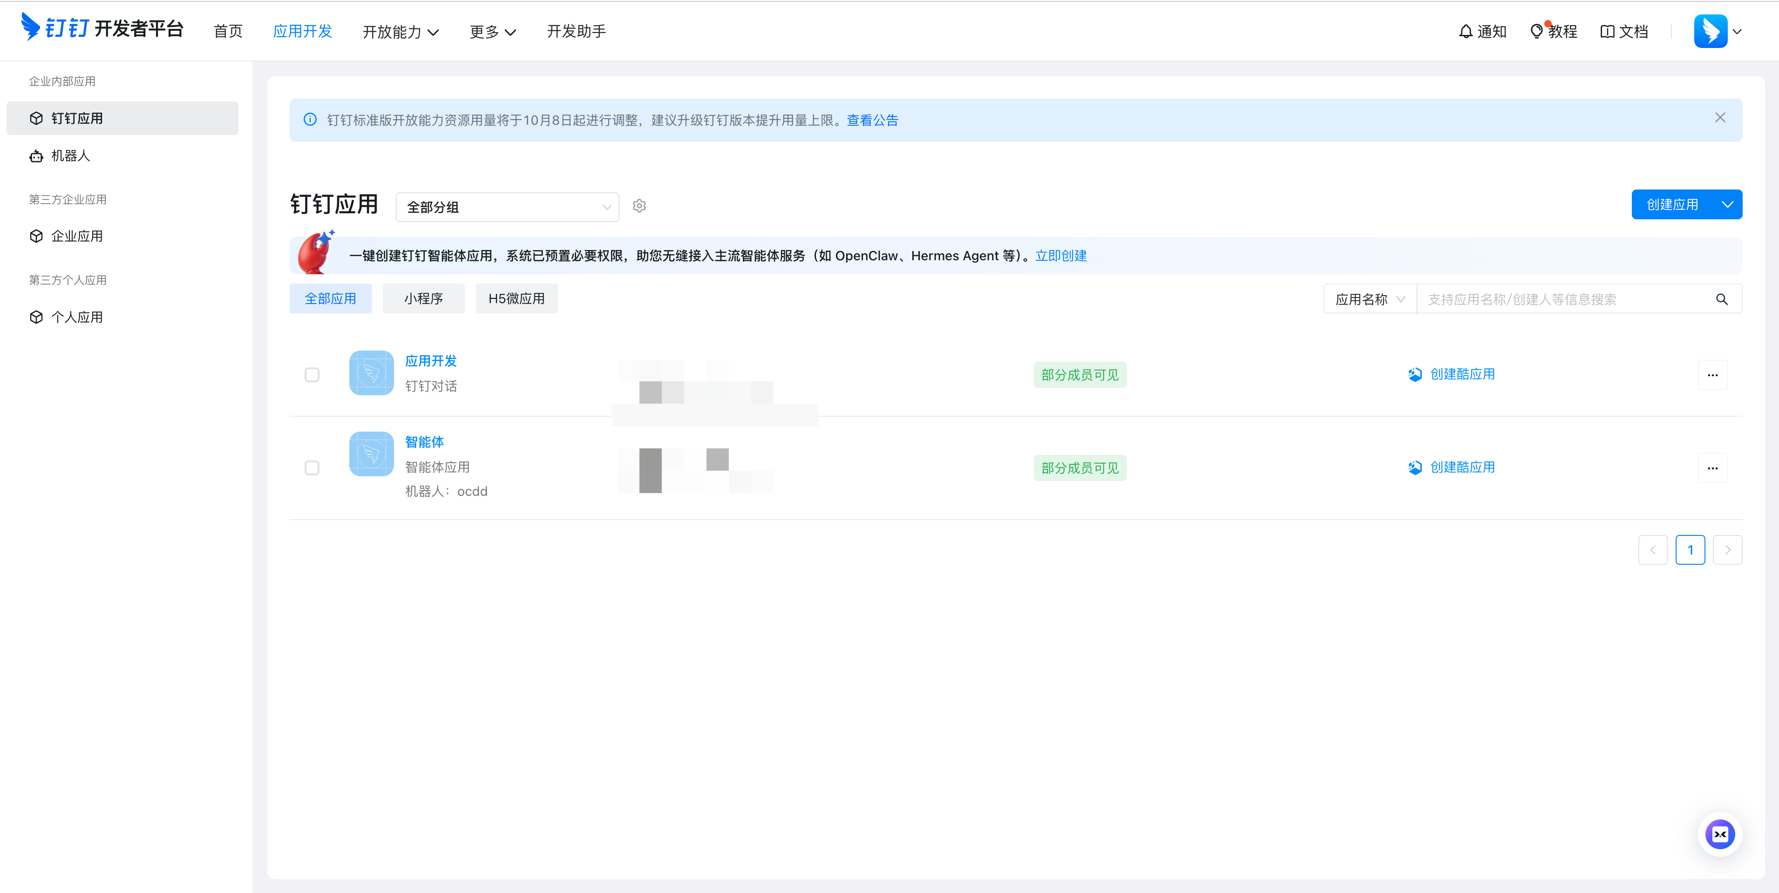Switch to the 小程序 tab

(x=423, y=298)
